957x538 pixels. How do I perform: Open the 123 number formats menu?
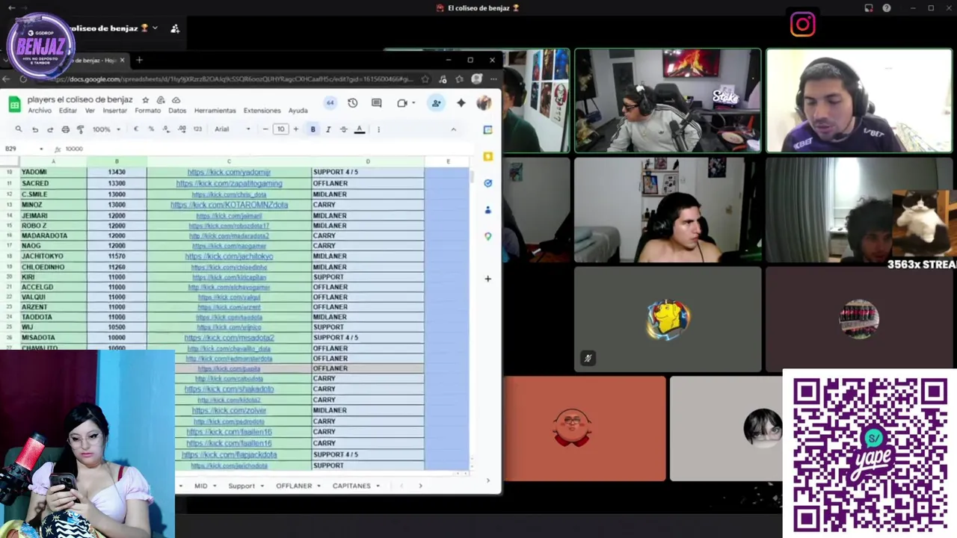click(197, 129)
